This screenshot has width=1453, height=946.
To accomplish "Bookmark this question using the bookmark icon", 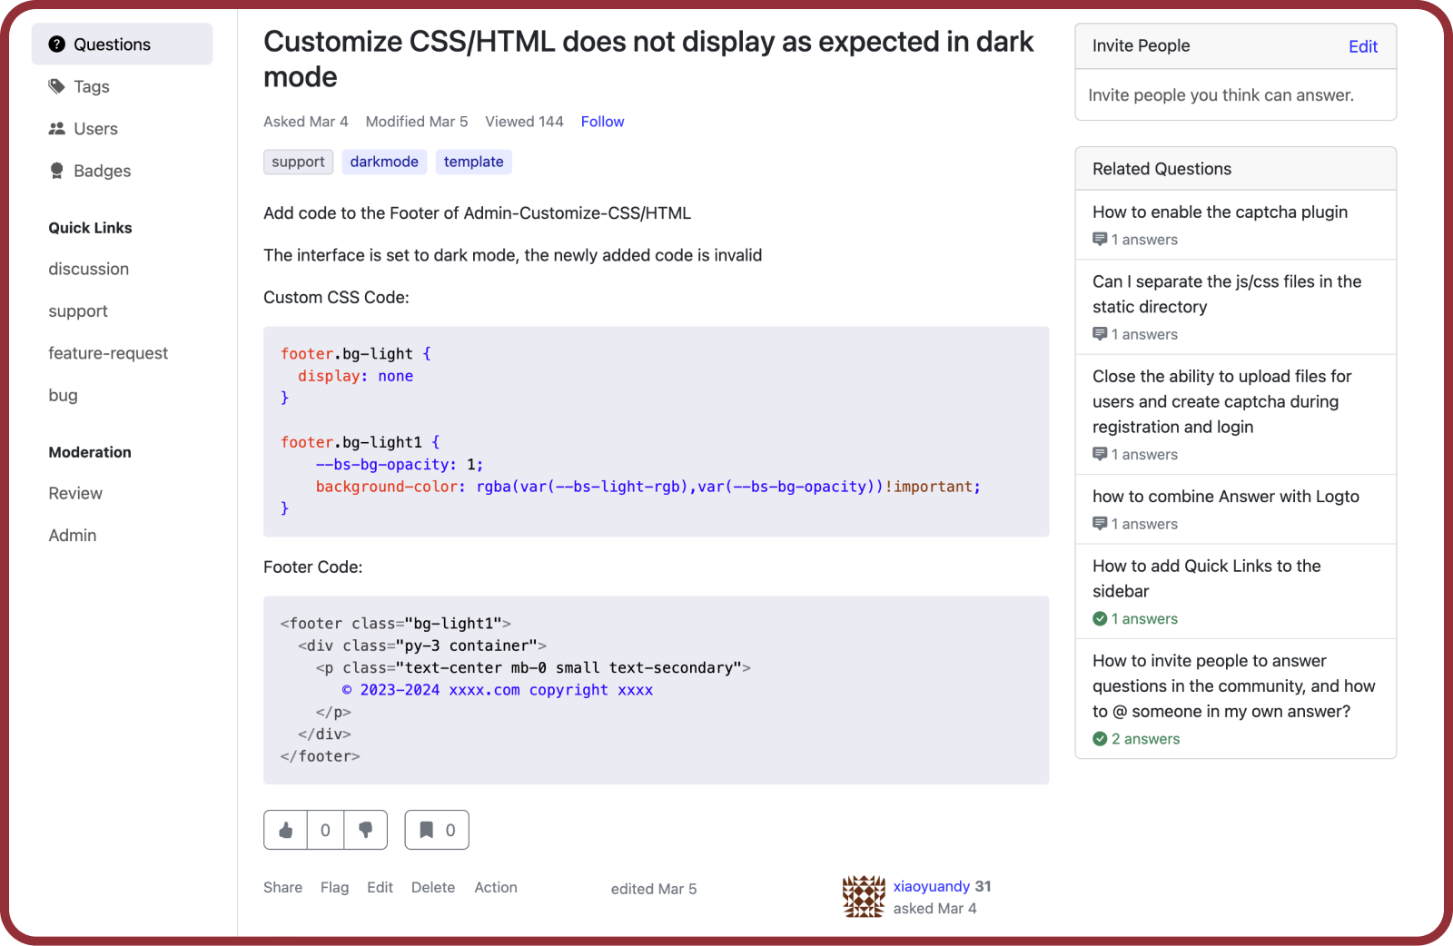I will click(x=425, y=830).
